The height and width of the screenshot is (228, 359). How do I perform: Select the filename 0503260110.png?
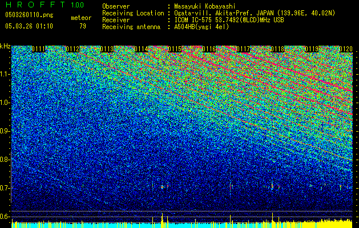point(29,15)
